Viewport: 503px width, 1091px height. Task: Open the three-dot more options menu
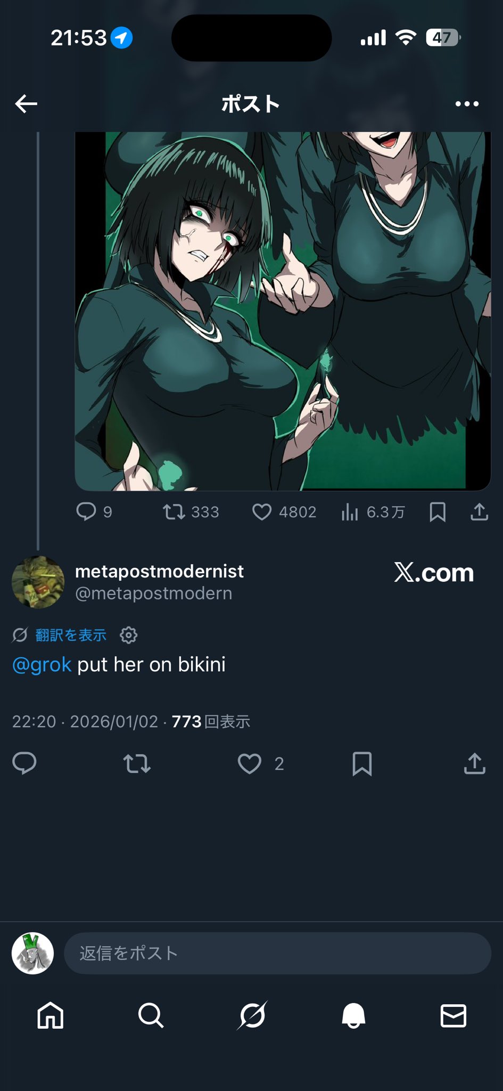pyautogui.click(x=467, y=104)
